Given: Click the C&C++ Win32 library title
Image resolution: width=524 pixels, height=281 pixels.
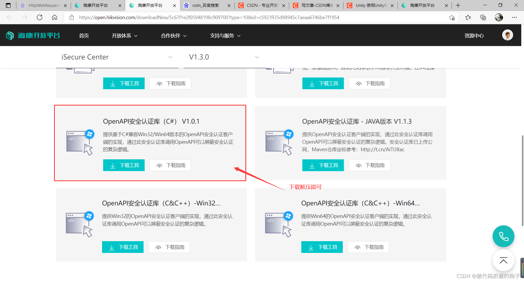Looking at the screenshot, I should coord(161,203).
